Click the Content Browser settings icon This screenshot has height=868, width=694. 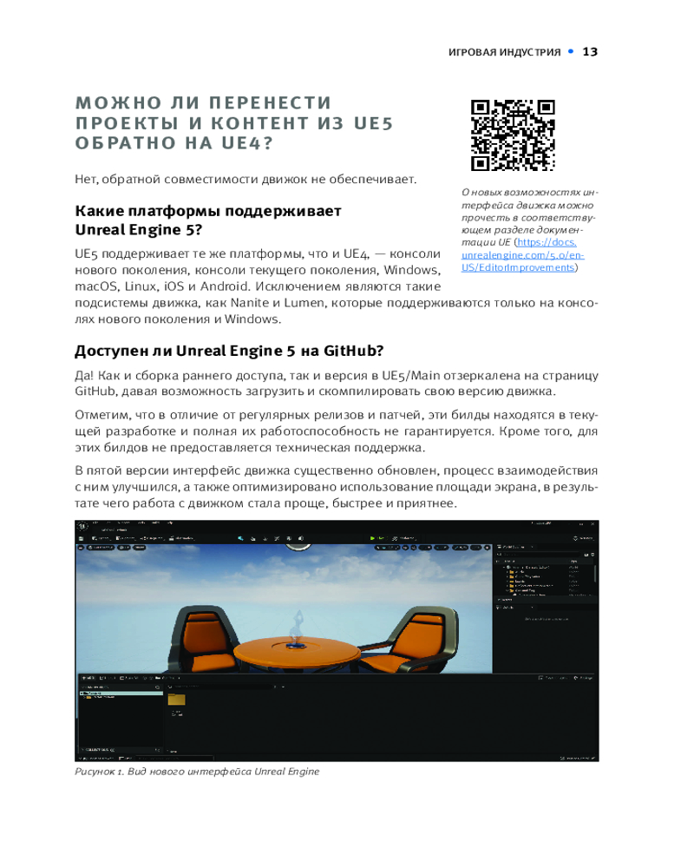pyautogui.click(x=582, y=677)
